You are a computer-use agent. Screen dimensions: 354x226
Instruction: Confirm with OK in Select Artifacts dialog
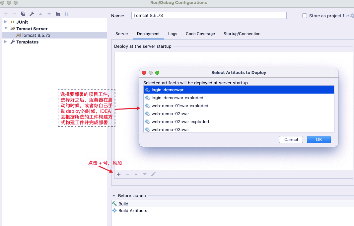click(319, 139)
